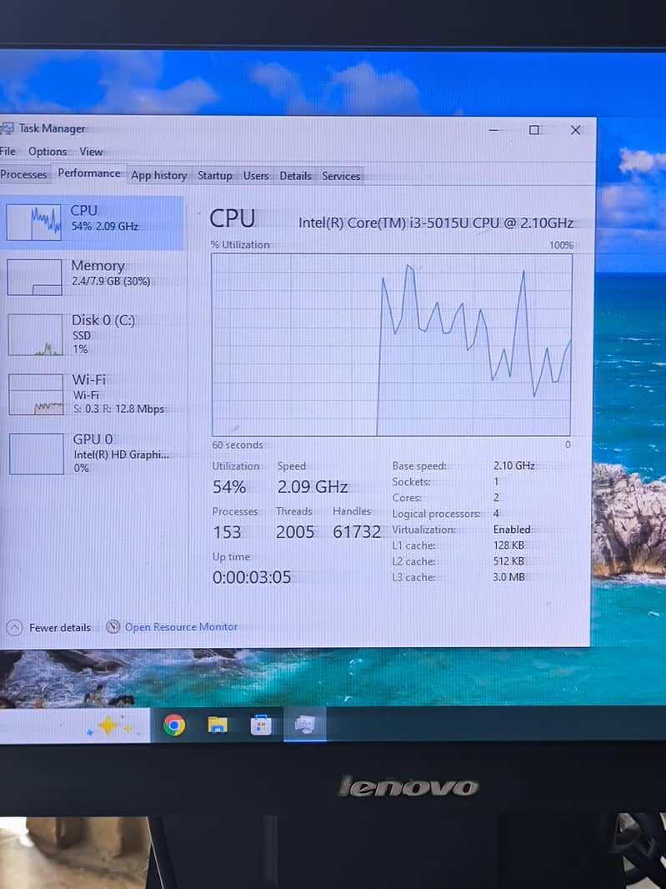The width and height of the screenshot is (666, 889).
Task: Switch to the Processes tab
Action: point(24,174)
